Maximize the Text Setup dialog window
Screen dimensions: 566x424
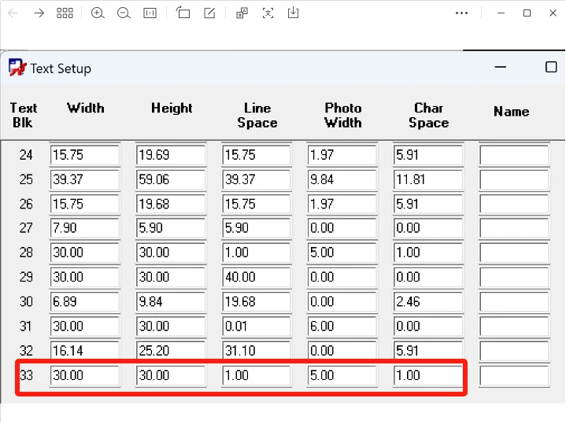click(551, 68)
